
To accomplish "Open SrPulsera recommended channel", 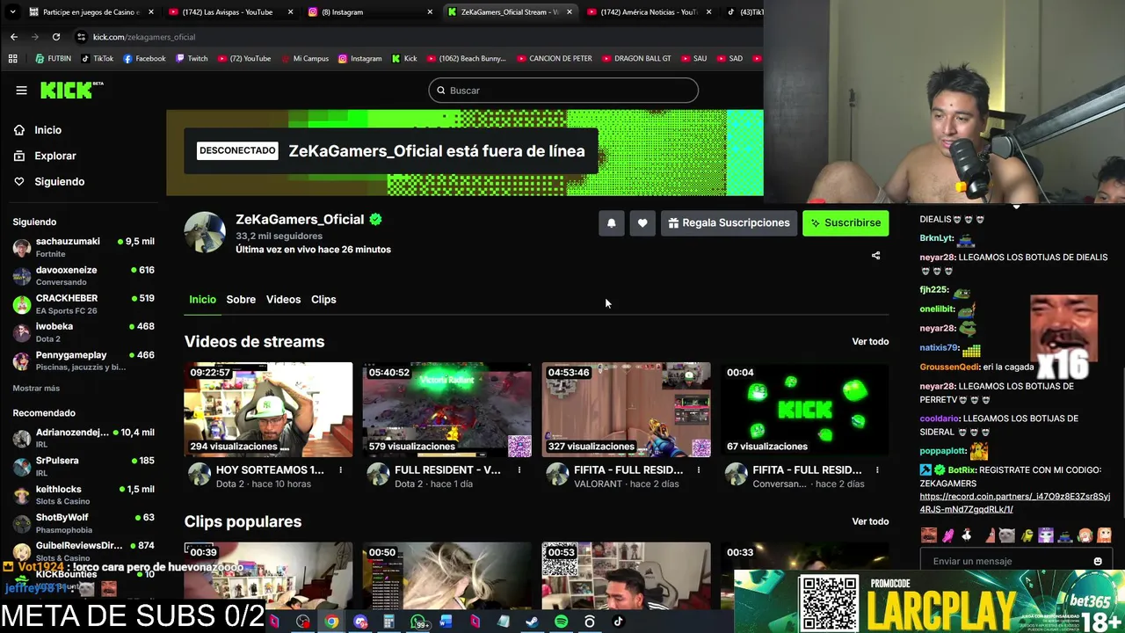I will [83, 466].
